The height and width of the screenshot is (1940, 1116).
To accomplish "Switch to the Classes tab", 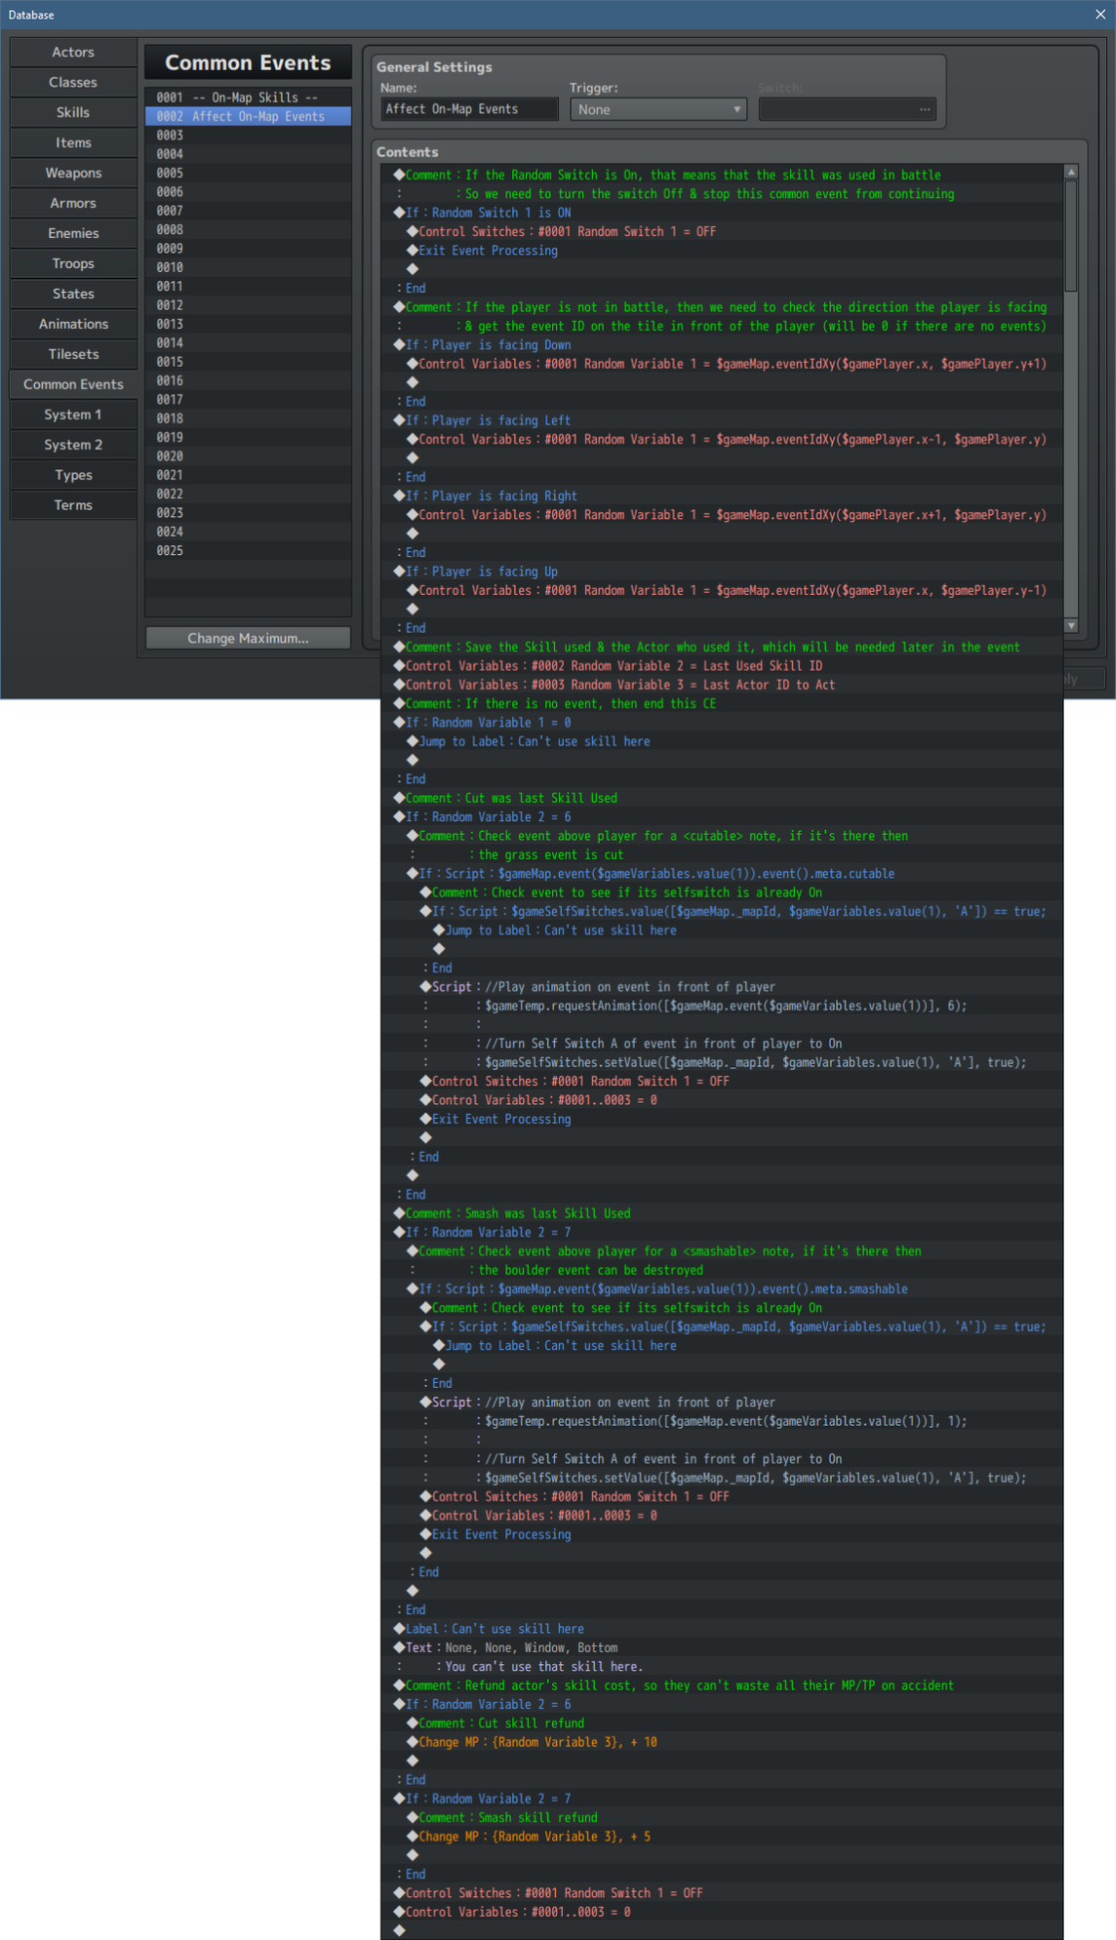I will pyautogui.click(x=73, y=82).
